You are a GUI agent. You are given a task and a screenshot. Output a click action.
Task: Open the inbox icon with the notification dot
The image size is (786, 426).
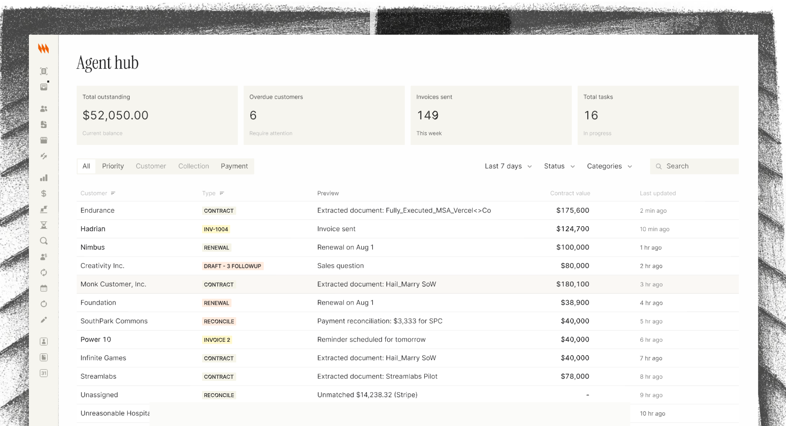[44, 87]
